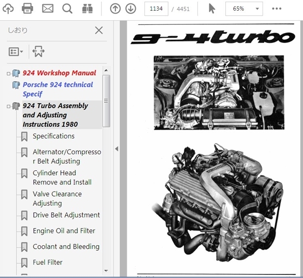Viewport: 303px width, 278px height.
Task: Click bookmark icon beside Specifications
Action: [x=24, y=136]
